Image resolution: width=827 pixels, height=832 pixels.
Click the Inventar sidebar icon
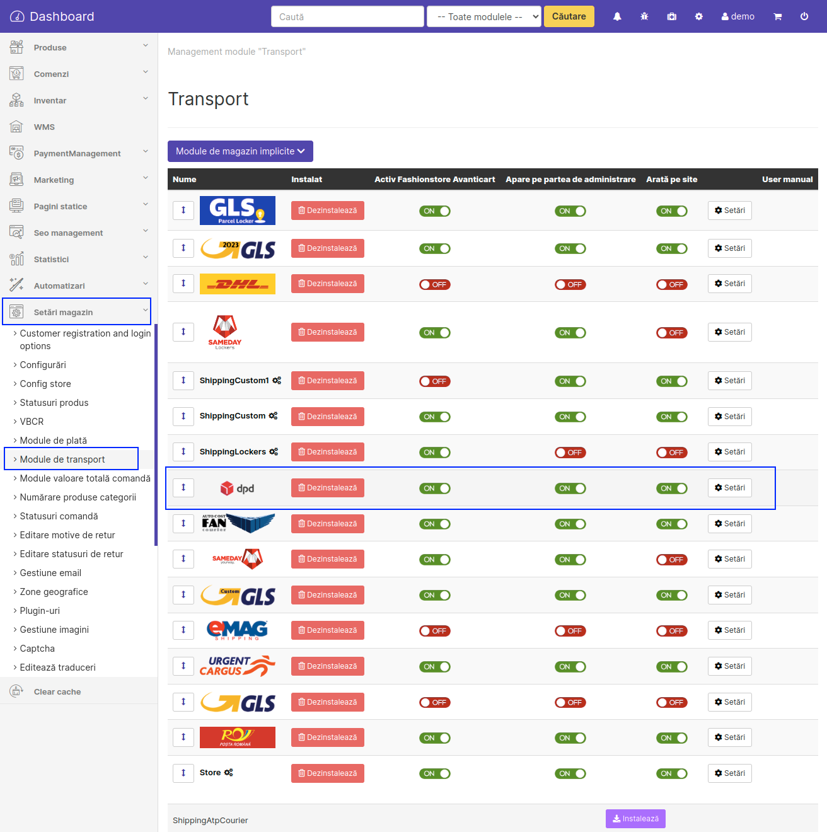pos(16,100)
